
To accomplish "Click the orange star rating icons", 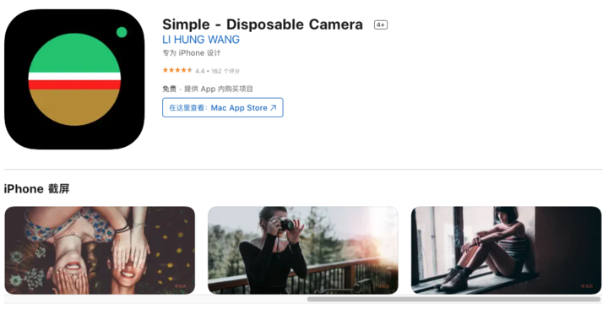I will (x=177, y=70).
